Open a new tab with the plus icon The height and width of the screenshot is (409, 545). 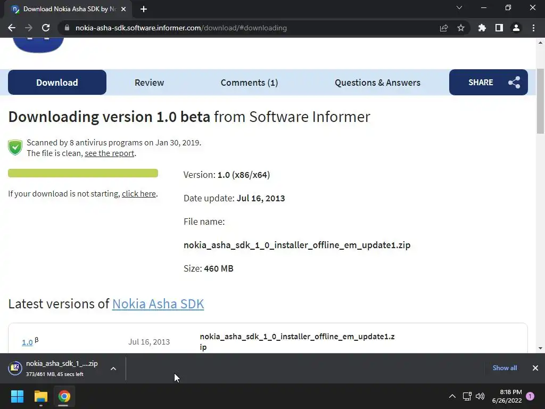pyautogui.click(x=144, y=9)
